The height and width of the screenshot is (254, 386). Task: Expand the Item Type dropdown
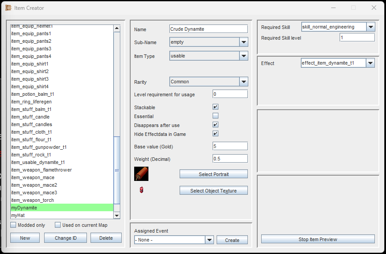[x=243, y=56]
